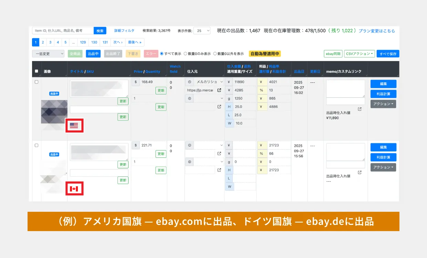Image resolution: width=427 pixels, height=258 pixels.
Task: Open the 一括変更 bulk change dropdown
Action: coord(48,54)
